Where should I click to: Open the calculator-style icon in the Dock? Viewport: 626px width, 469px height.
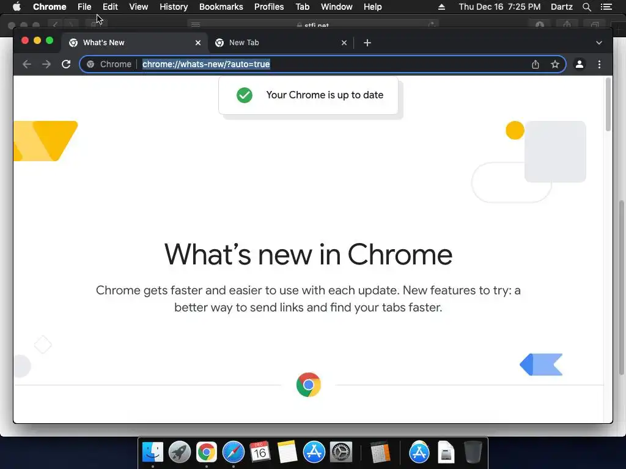tap(380, 453)
